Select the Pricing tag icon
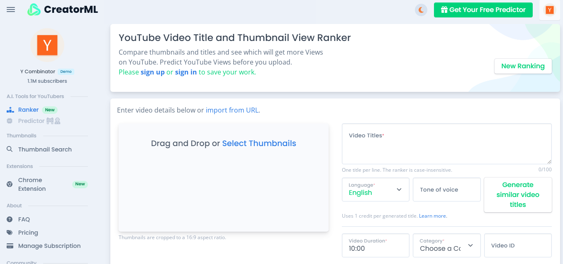The height and width of the screenshot is (264, 563). coord(10,233)
